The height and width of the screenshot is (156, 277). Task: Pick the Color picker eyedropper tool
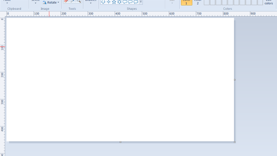pyautogui.click(x=72, y=1)
